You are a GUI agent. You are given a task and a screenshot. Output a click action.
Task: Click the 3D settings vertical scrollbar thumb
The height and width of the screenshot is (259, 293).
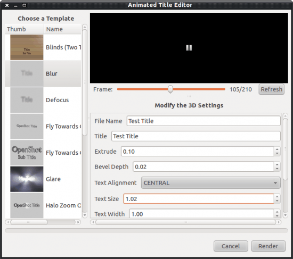click(286, 149)
